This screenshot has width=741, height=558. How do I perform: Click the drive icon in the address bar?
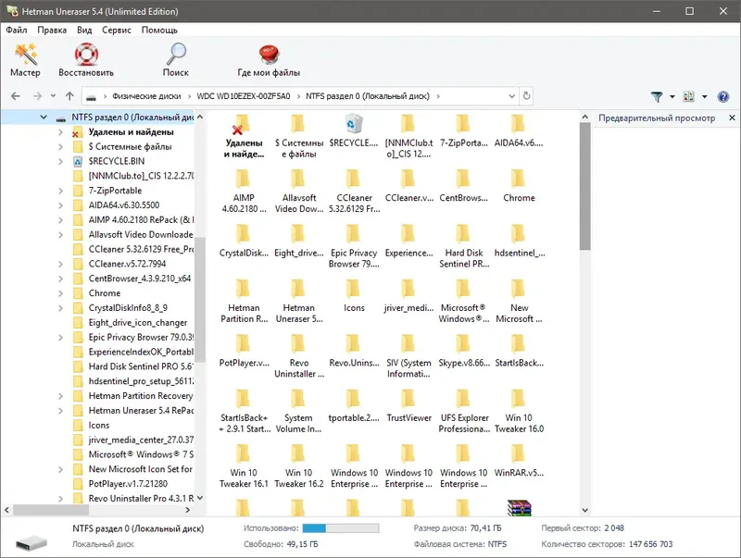91,97
